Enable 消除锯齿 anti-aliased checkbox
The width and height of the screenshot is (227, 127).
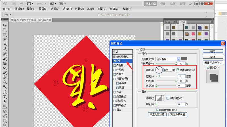168,98
